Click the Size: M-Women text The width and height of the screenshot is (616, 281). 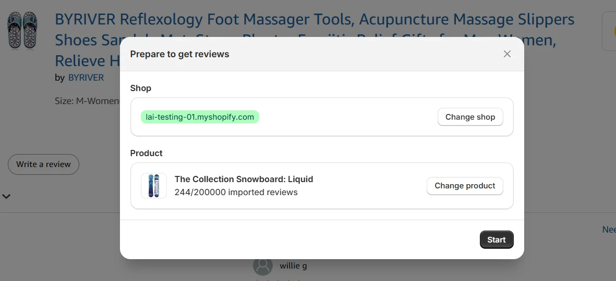point(87,101)
